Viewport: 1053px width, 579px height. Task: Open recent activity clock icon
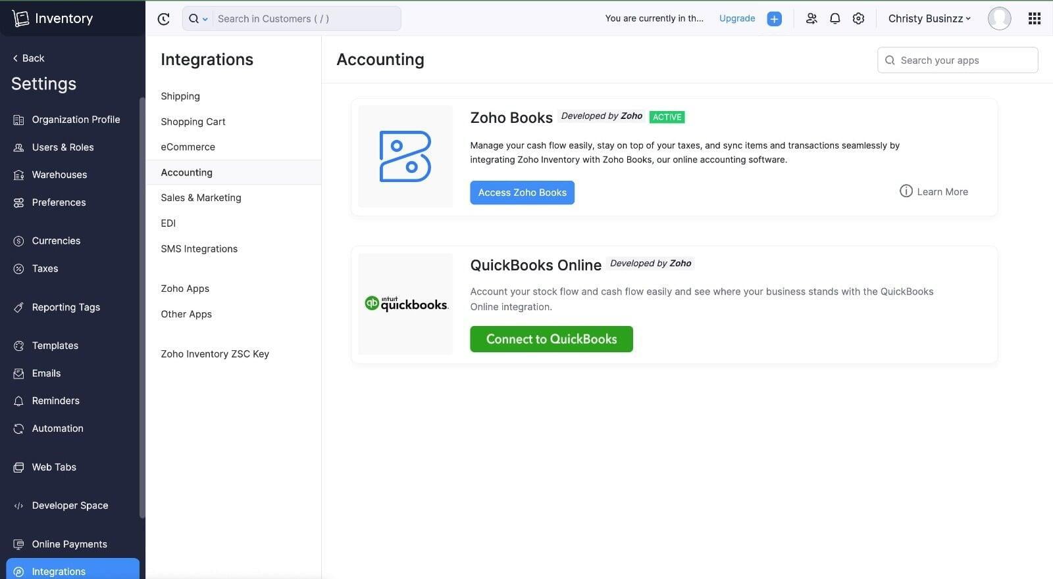click(x=164, y=19)
